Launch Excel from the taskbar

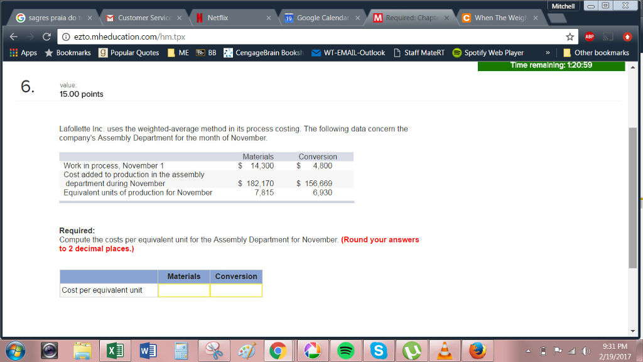pos(114,351)
